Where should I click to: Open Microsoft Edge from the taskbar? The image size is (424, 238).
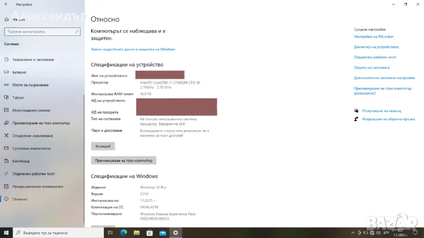coord(123,232)
